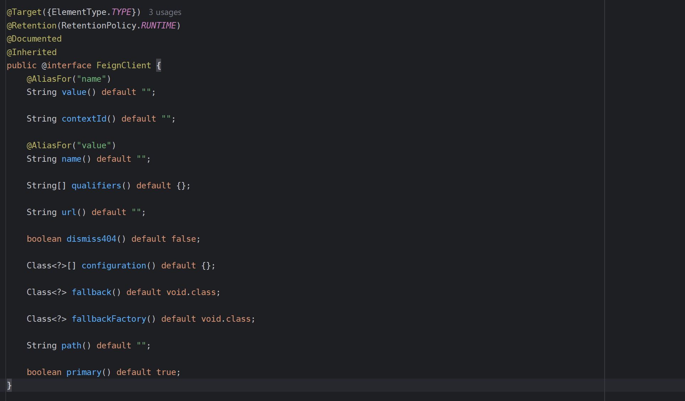Viewport: 685px width, 401px height.
Task: Click the dismiss404() method name
Action: coord(91,239)
